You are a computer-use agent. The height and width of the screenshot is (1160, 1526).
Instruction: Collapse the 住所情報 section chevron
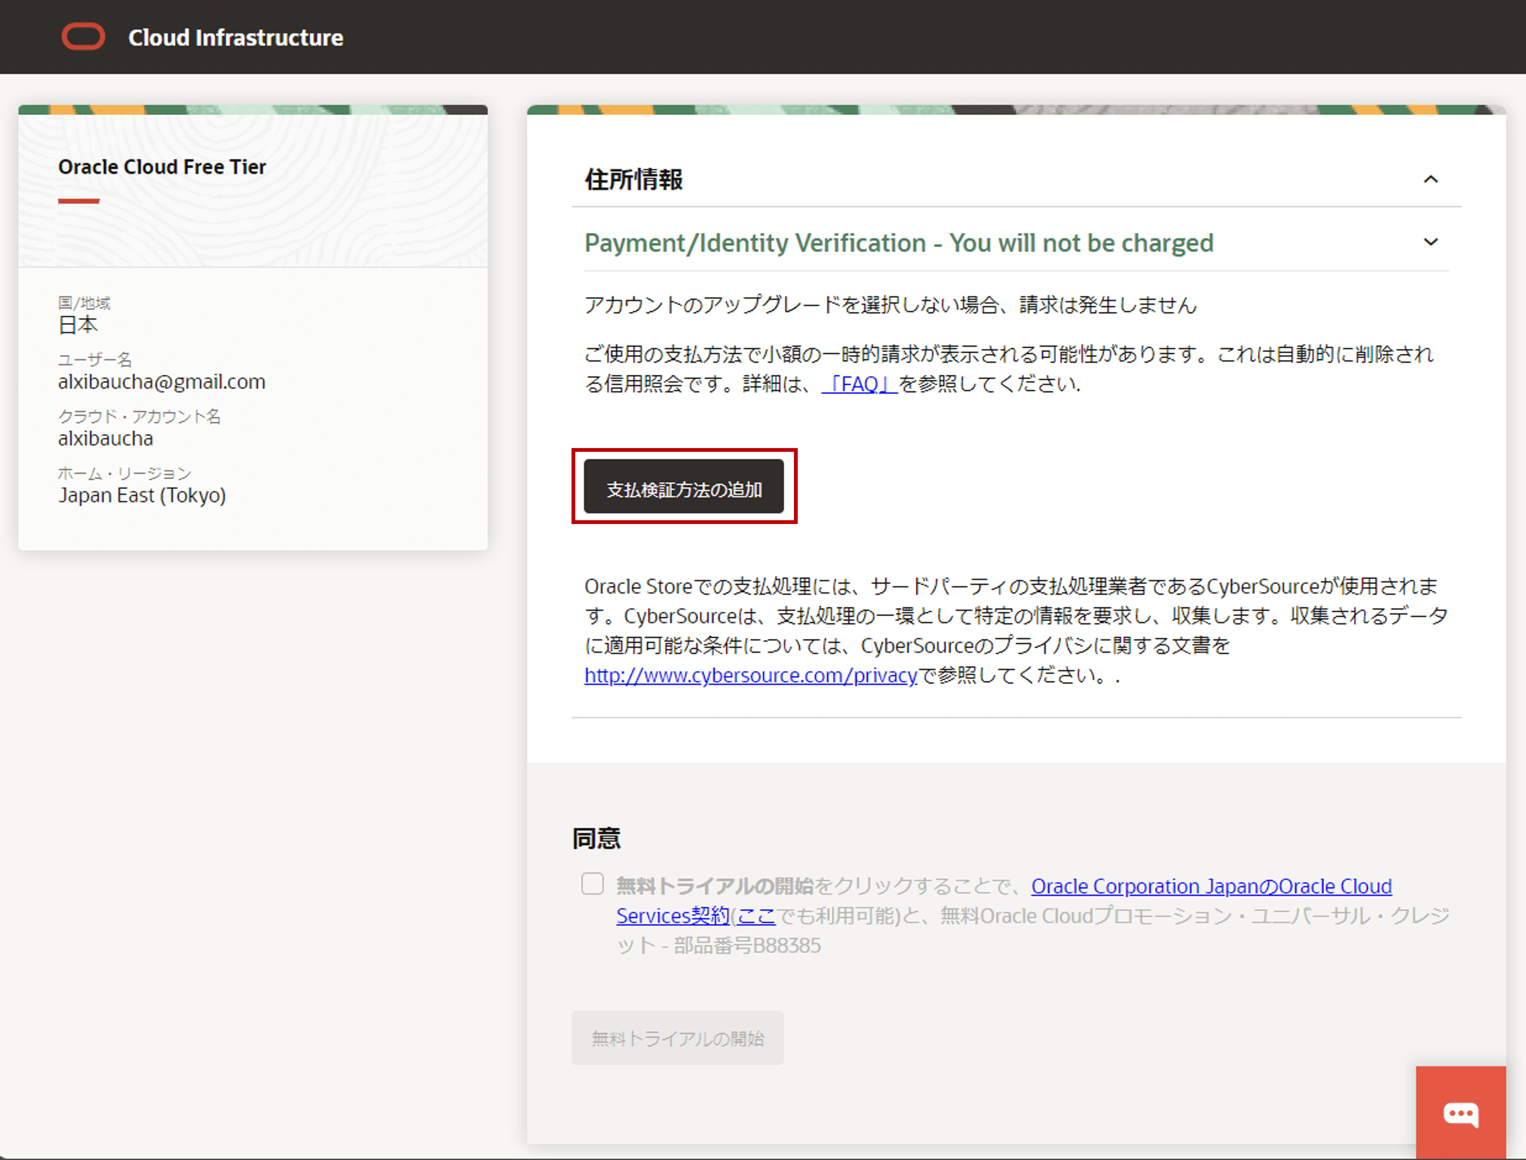[1431, 179]
